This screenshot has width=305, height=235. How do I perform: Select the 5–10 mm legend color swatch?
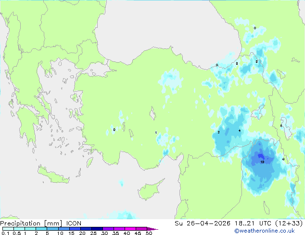[x=52, y=229]
